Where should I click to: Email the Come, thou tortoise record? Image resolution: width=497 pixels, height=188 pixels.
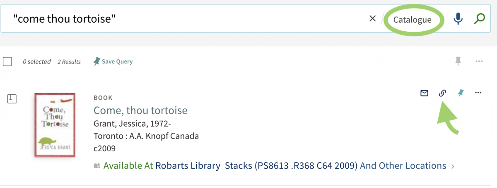click(424, 93)
